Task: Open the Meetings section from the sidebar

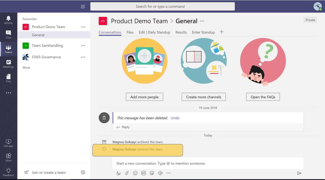Action: point(9,62)
